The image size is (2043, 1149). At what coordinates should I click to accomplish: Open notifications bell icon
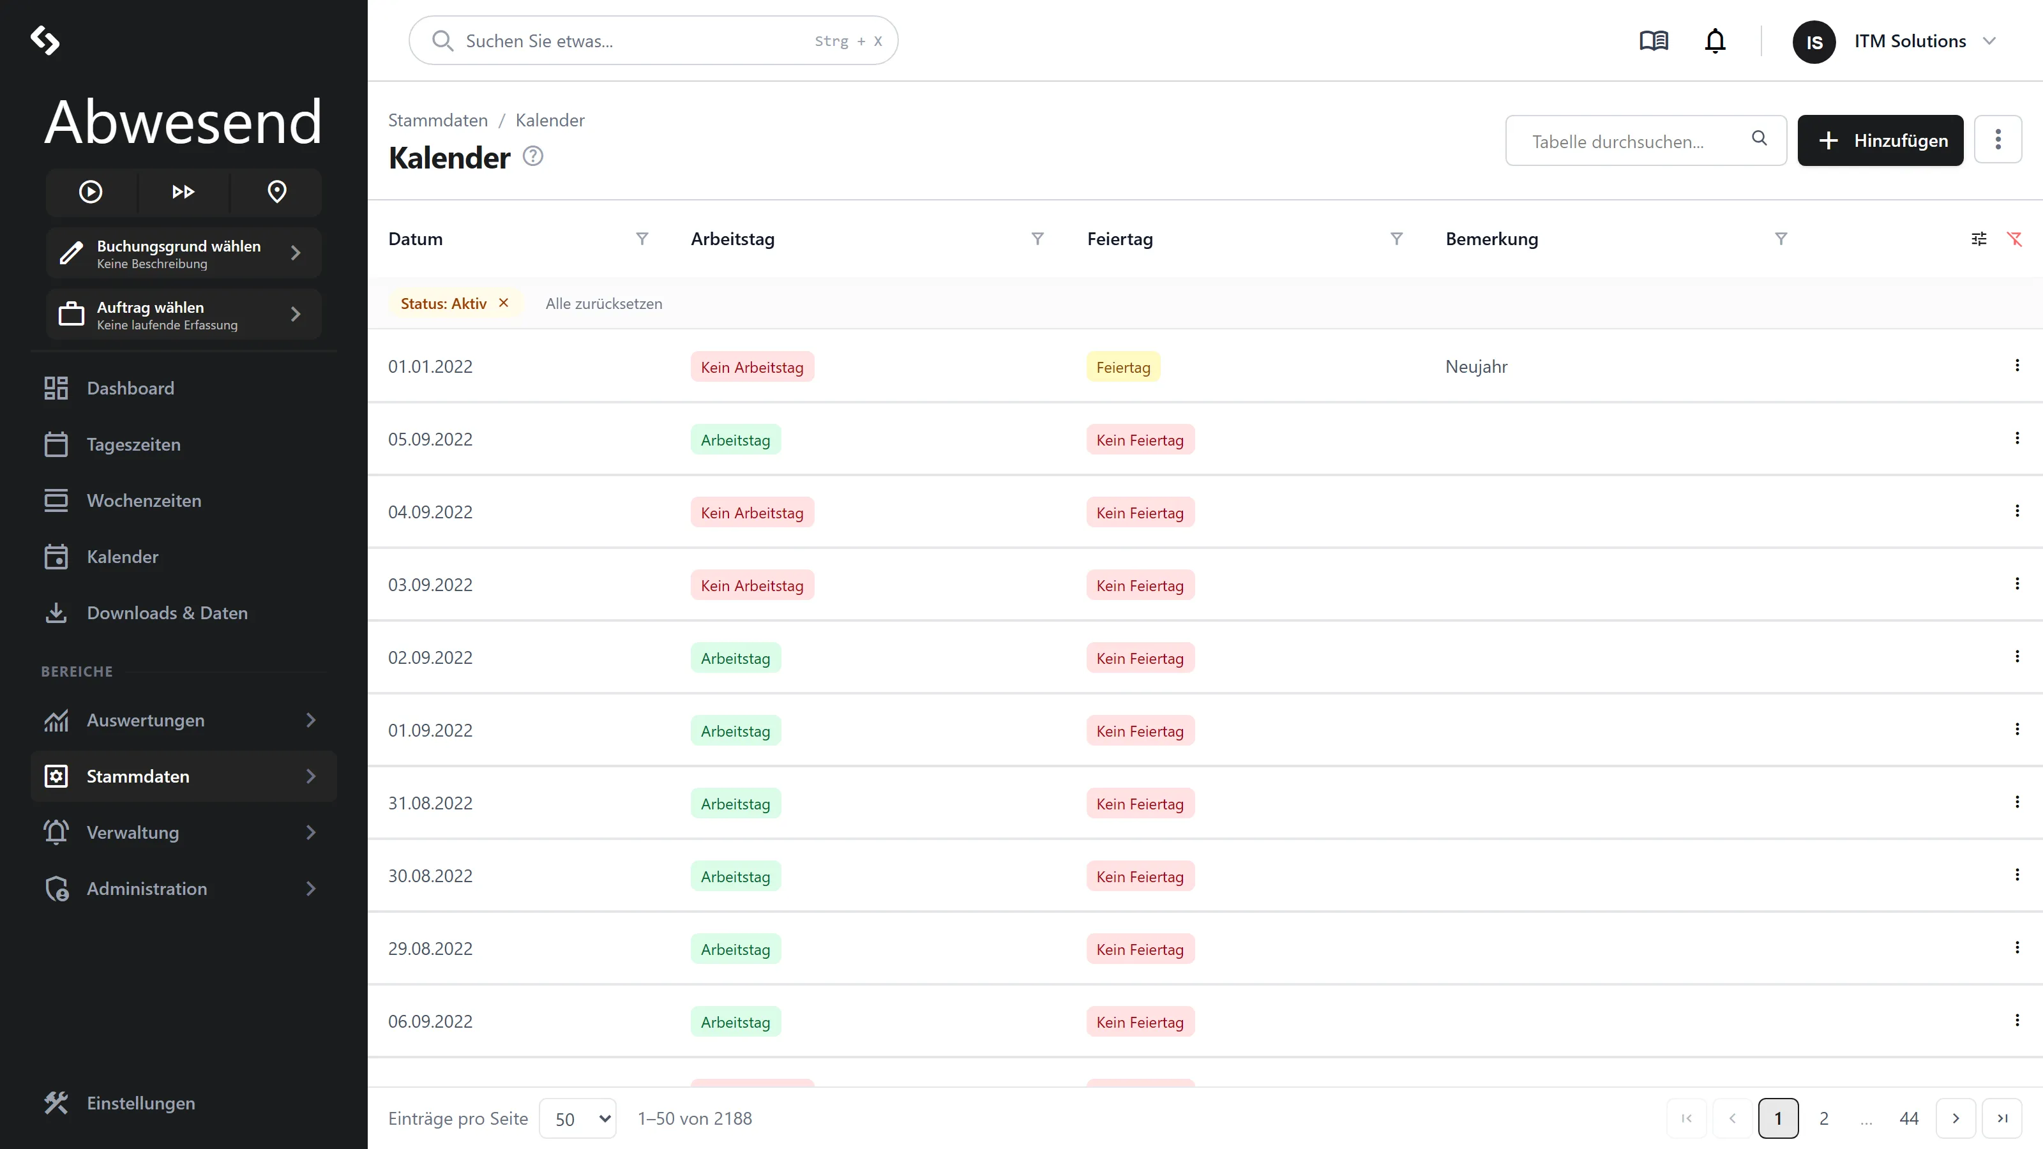coord(1715,40)
